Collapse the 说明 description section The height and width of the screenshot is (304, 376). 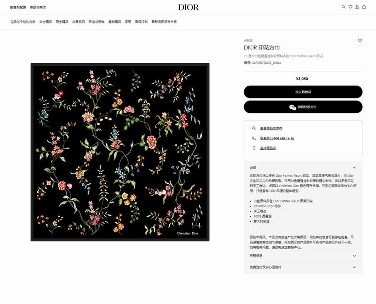click(354, 167)
